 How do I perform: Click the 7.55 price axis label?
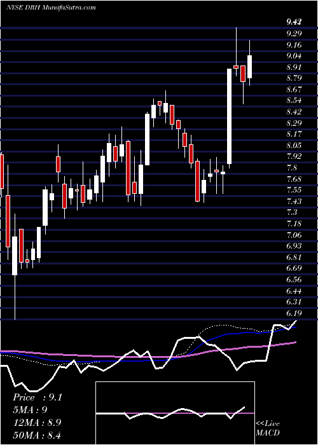[294, 190]
